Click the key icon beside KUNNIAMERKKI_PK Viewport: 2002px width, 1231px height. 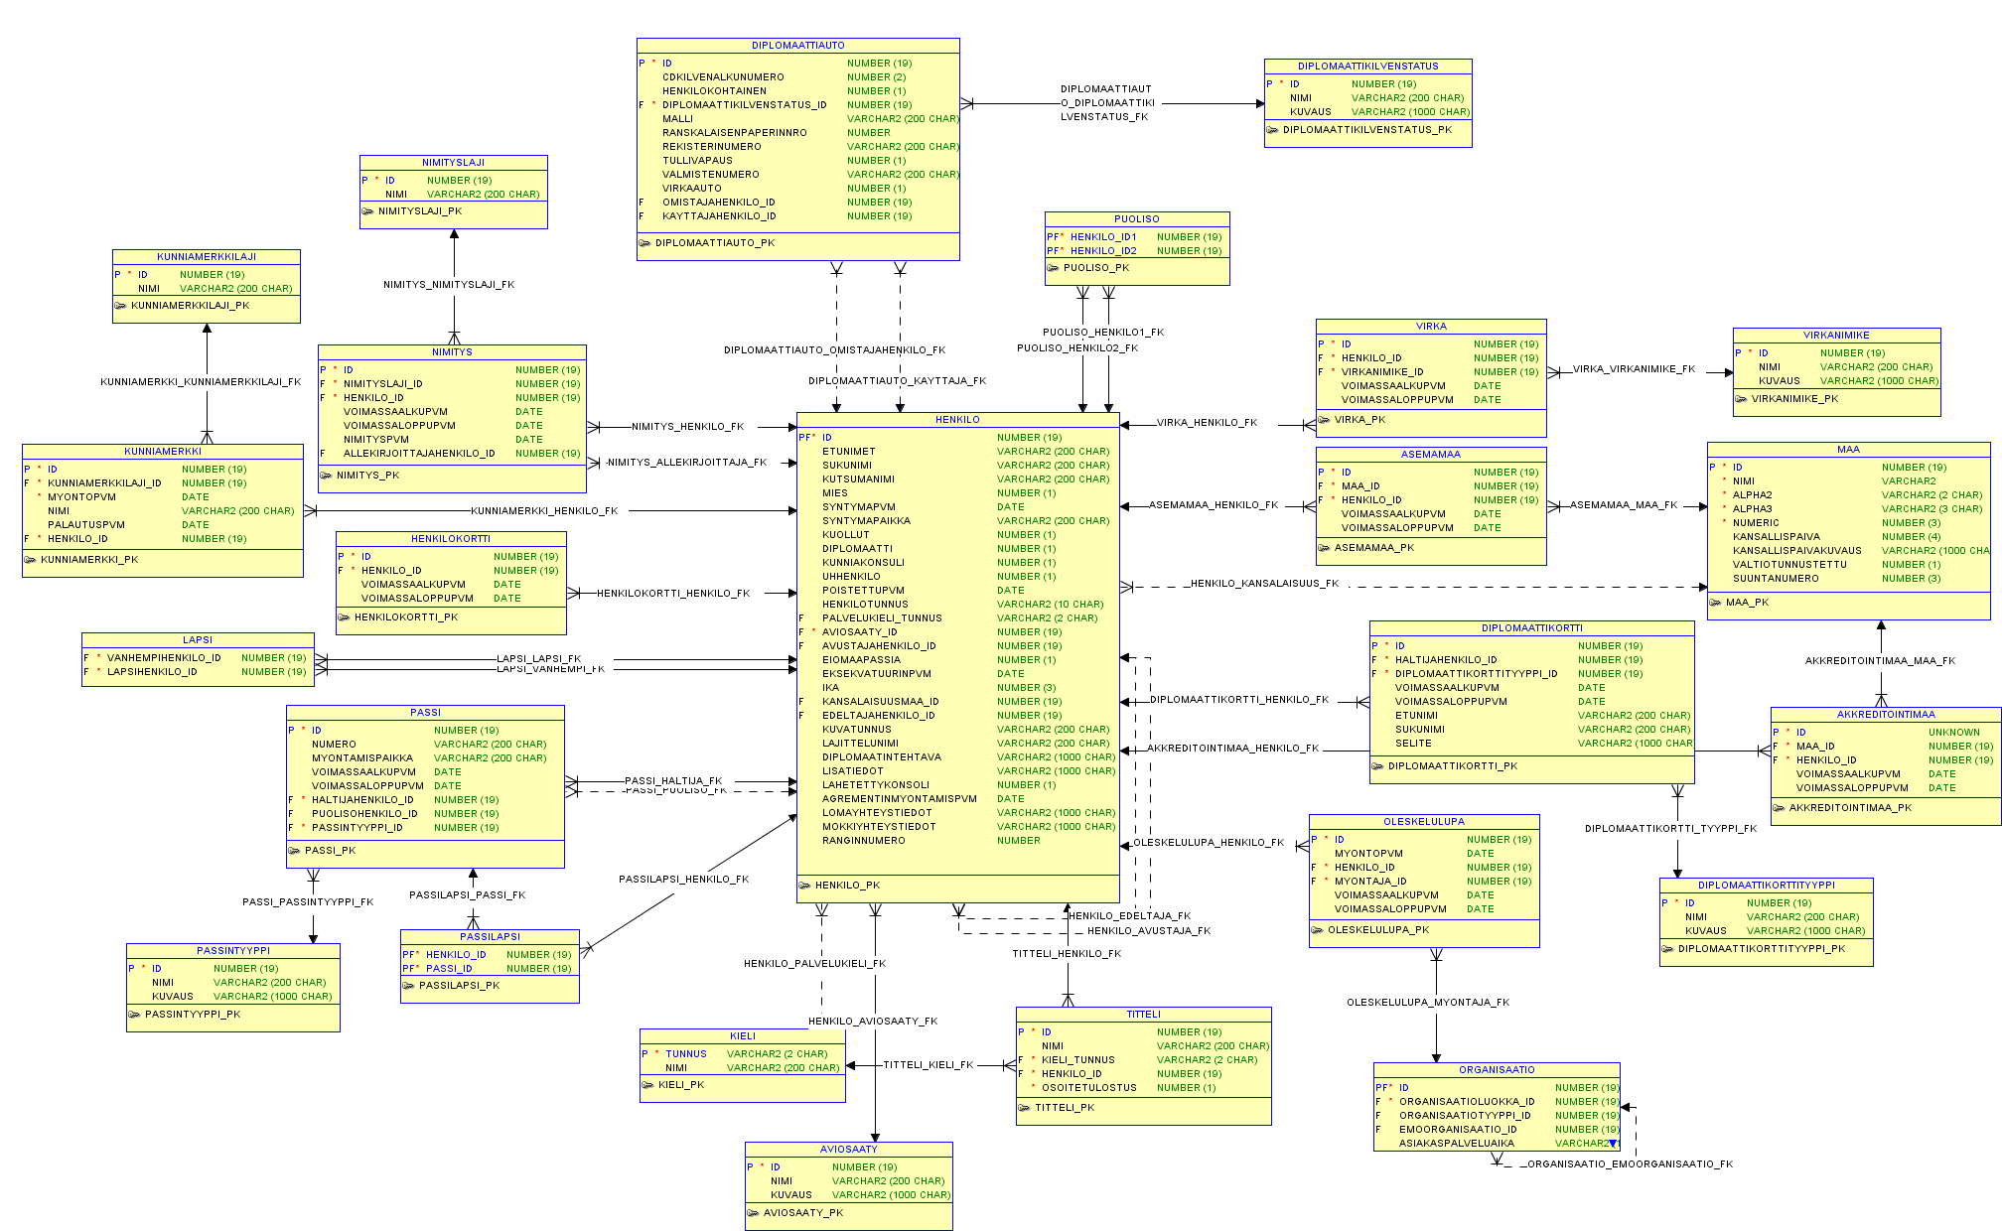(30, 560)
